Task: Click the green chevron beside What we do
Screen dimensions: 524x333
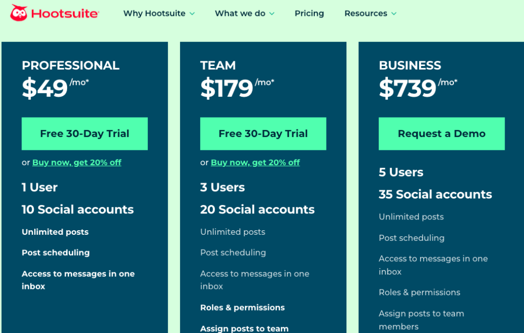Action: click(272, 14)
